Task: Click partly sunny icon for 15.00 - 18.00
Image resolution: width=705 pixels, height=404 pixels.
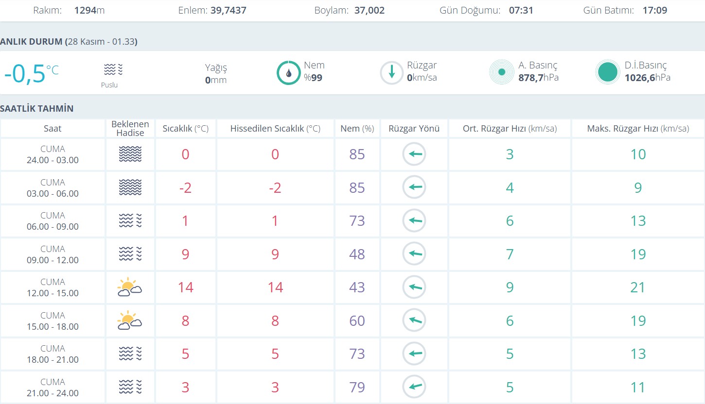Action: coord(129,320)
